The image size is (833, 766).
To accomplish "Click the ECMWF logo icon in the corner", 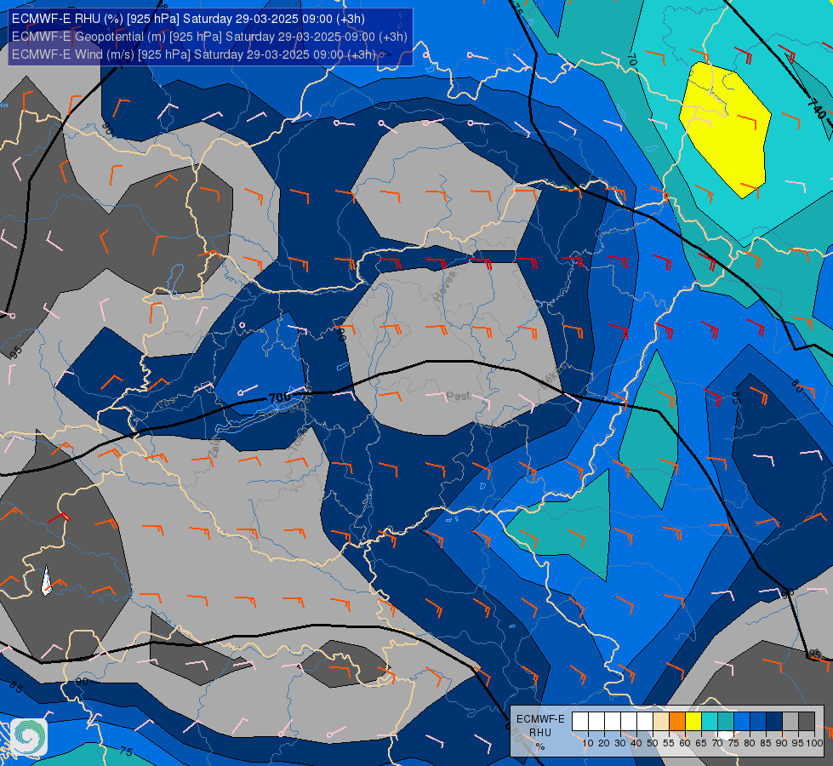I will click(x=29, y=737).
